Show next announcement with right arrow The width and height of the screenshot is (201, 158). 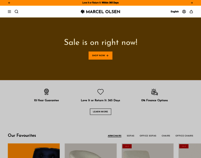[x=192, y=3]
